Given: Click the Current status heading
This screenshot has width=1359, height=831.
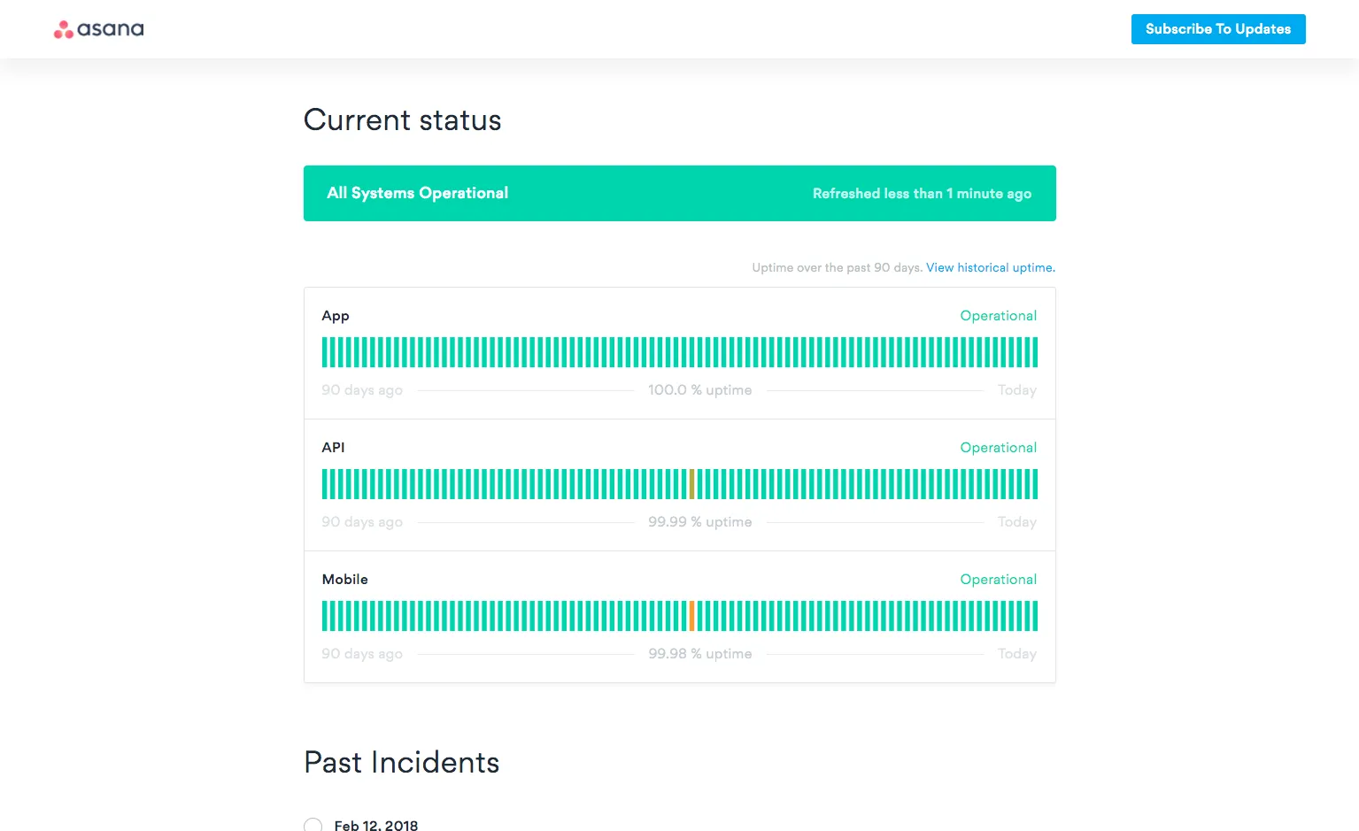Looking at the screenshot, I should [403, 120].
